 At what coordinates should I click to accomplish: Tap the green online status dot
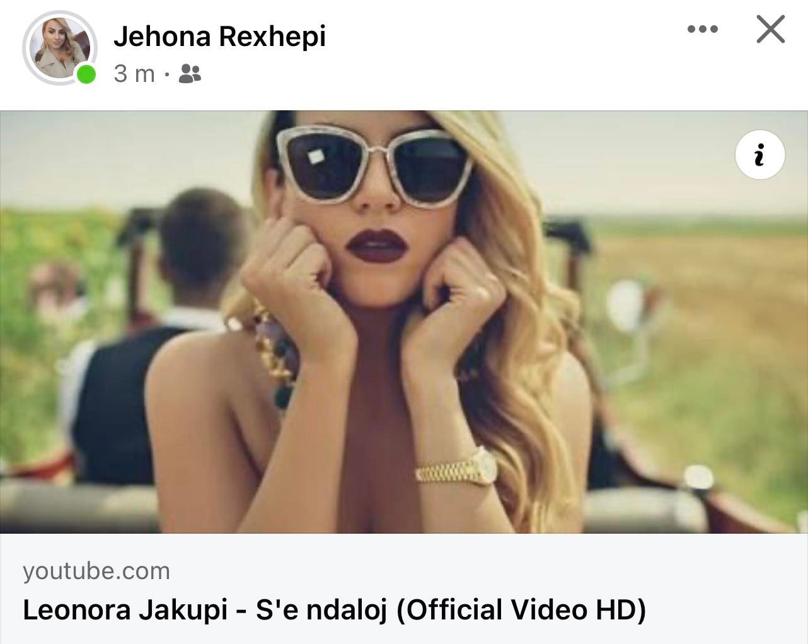[x=86, y=74]
